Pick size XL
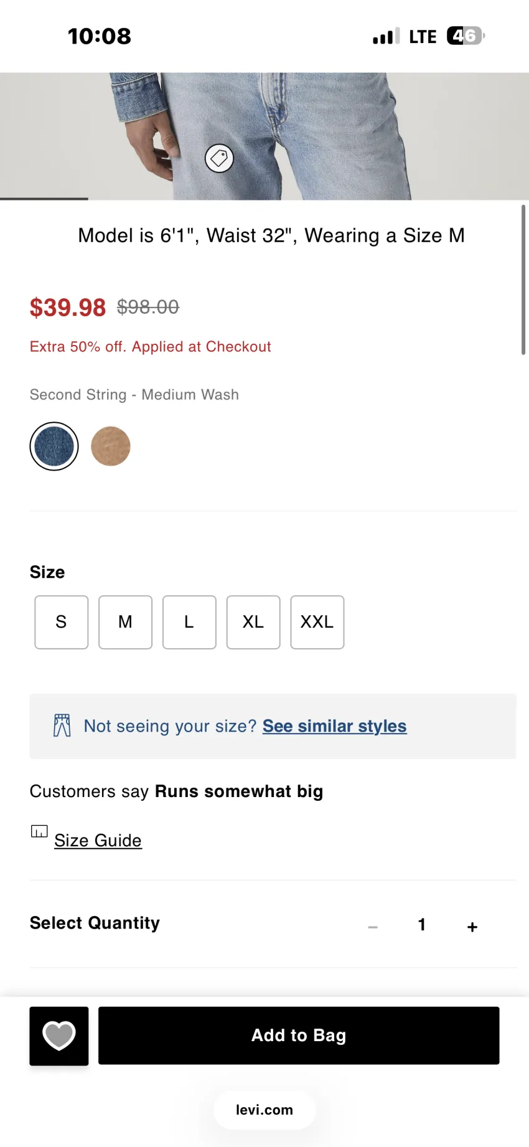 point(253,622)
